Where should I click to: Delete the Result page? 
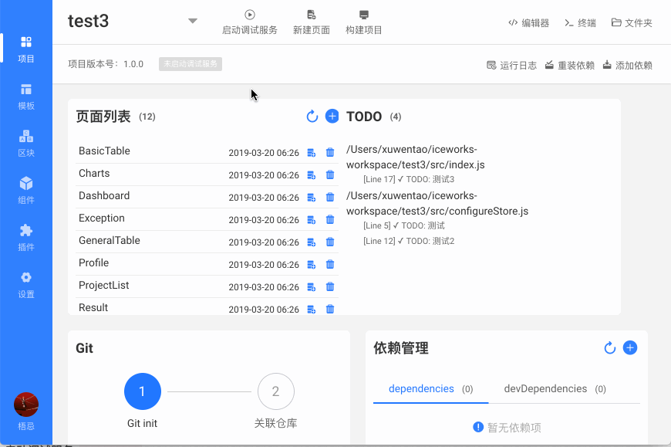[330, 309]
